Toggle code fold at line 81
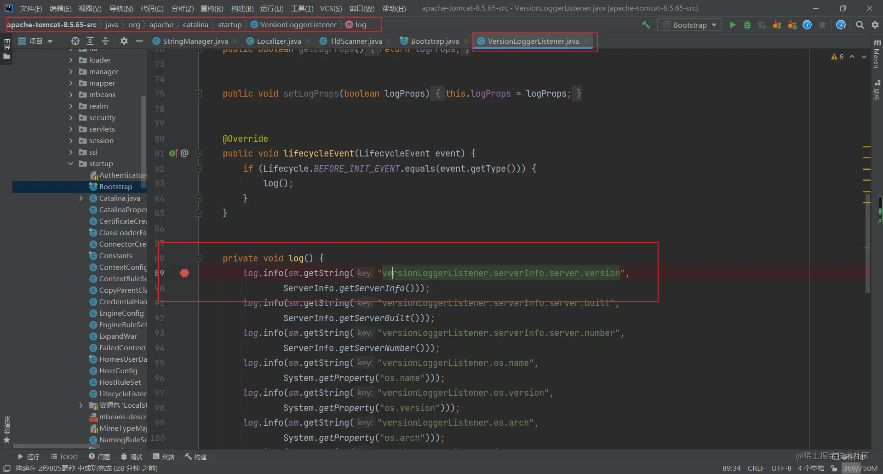 tap(199, 153)
